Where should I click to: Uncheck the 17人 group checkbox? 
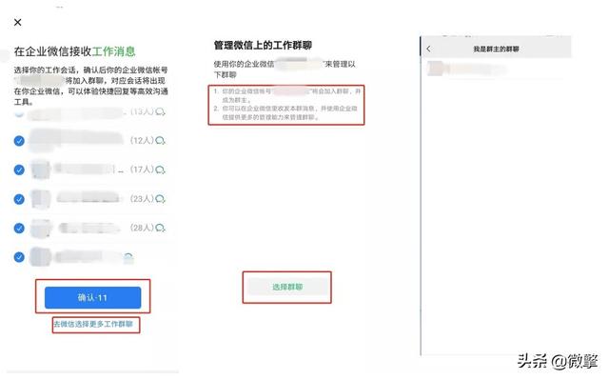tap(19, 170)
